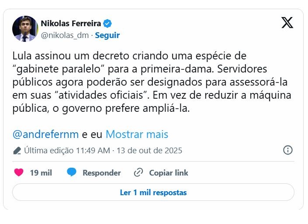Open the info circle icon
Screen dimensions: 308x224
click(288, 150)
